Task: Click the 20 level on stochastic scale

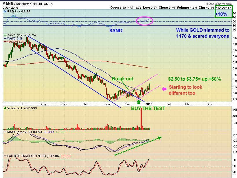Action: 234,172
